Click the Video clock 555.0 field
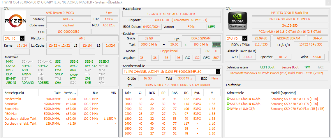 (317, 57)
